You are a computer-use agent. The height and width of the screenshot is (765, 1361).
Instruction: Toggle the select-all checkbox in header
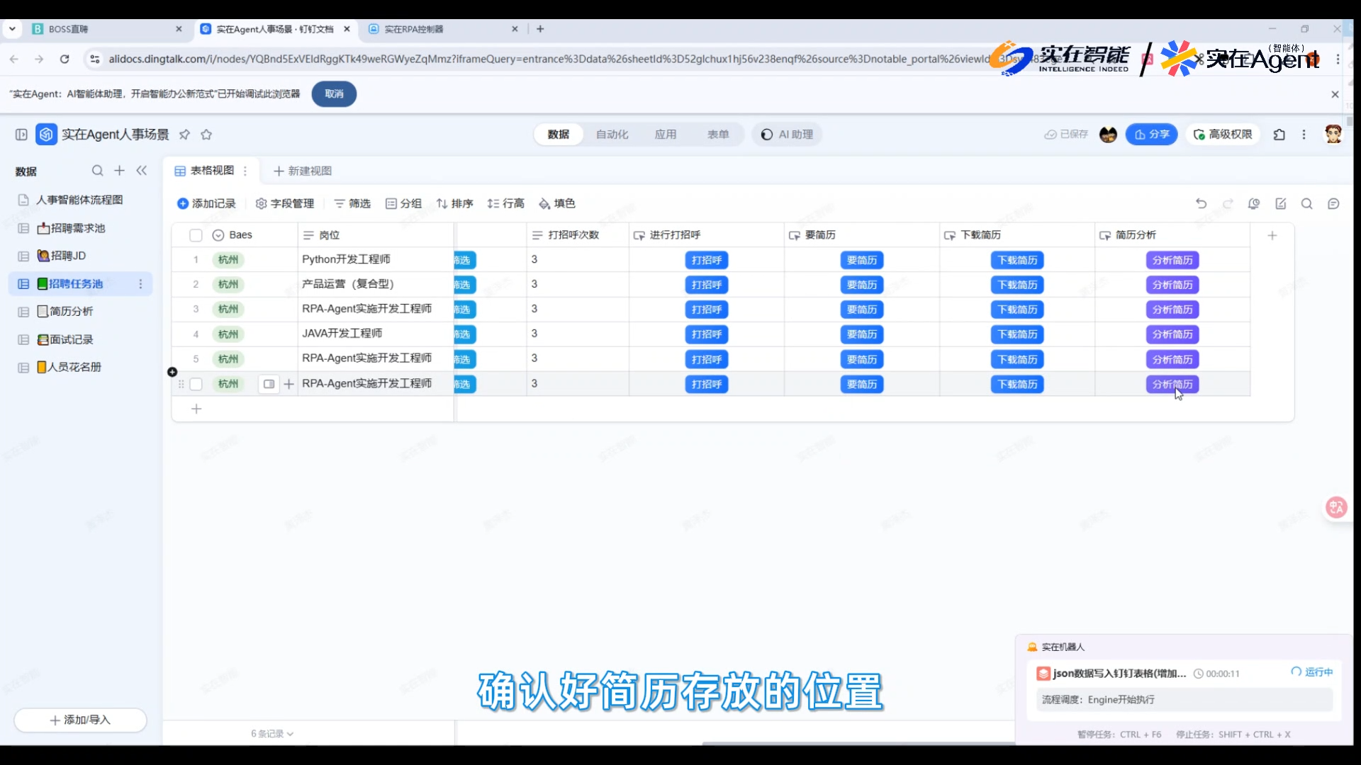[196, 235]
